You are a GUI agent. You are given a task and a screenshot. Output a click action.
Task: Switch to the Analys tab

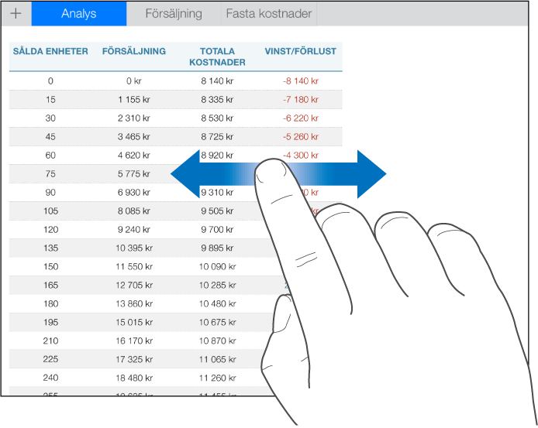(x=79, y=14)
